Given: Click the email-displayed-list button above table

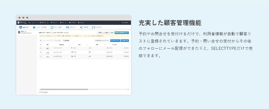Looking at the screenshot, I should pyautogui.click(x=102, y=41).
